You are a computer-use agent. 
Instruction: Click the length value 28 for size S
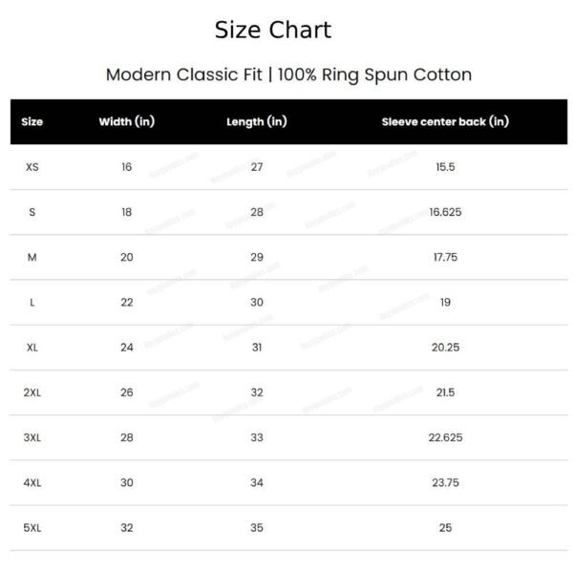coord(257,212)
